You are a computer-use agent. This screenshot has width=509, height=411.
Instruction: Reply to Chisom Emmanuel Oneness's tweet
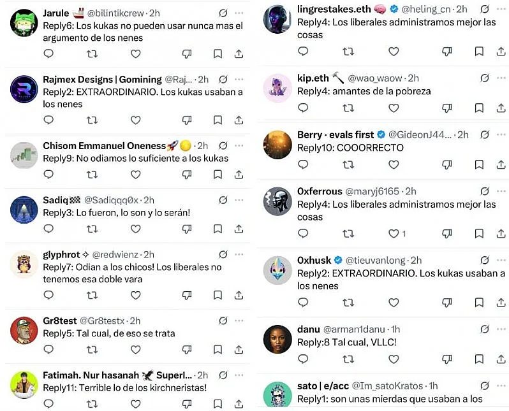tap(48, 175)
